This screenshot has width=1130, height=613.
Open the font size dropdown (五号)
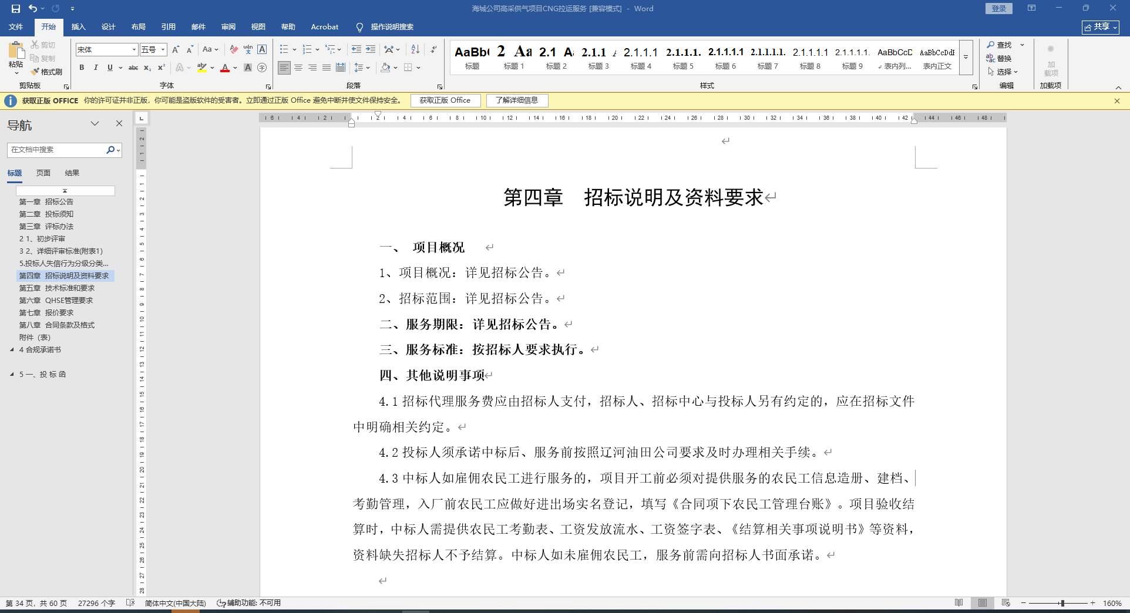click(x=163, y=50)
